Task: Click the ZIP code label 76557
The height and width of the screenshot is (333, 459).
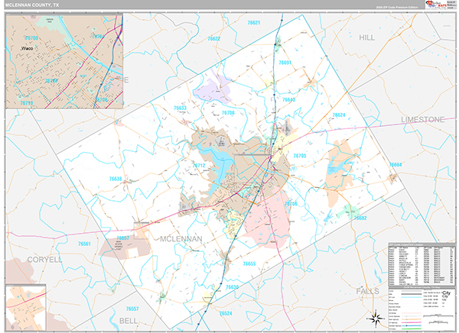Action: tap(132, 309)
